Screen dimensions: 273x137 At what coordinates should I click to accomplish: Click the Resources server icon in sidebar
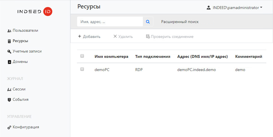click(x=9, y=41)
